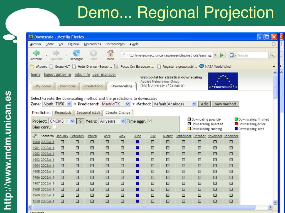Image resolution: width=285 pixels, height=213 pixels.
Task: Open the Years All years dropdown
Action: pos(112,121)
